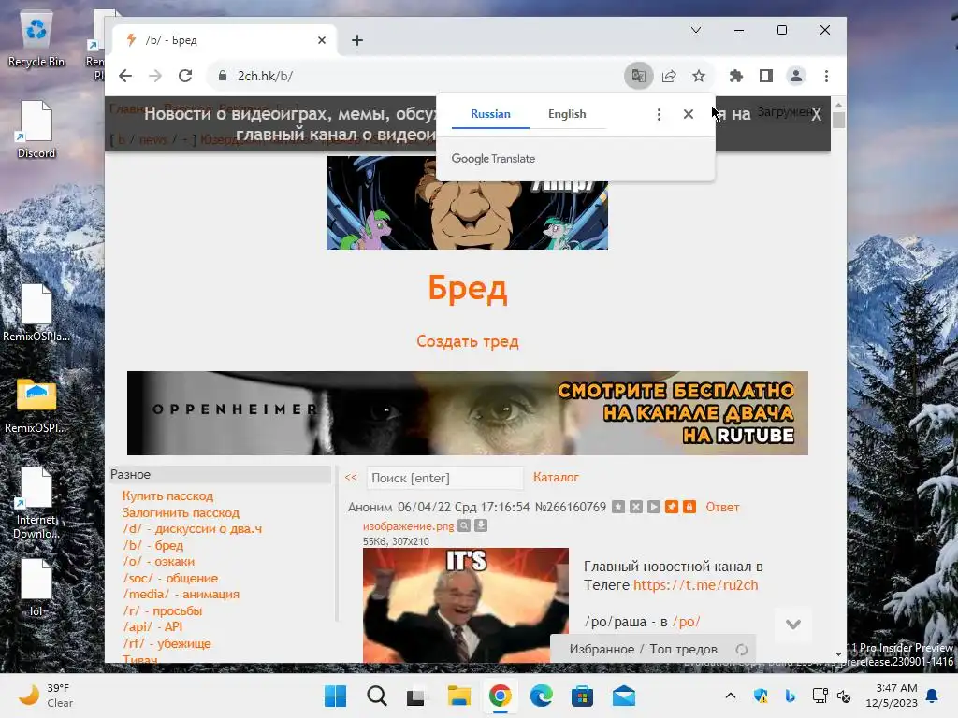This screenshot has height=718, width=958.
Task: Reload the 2ch.hk page
Action: pos(185,76)
